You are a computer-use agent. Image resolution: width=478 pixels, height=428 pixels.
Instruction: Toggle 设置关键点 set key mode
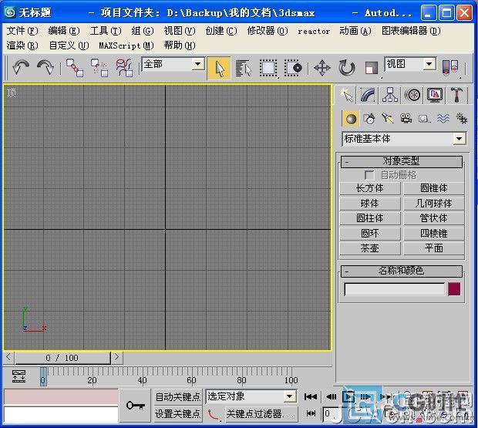(x=178, y=414)
